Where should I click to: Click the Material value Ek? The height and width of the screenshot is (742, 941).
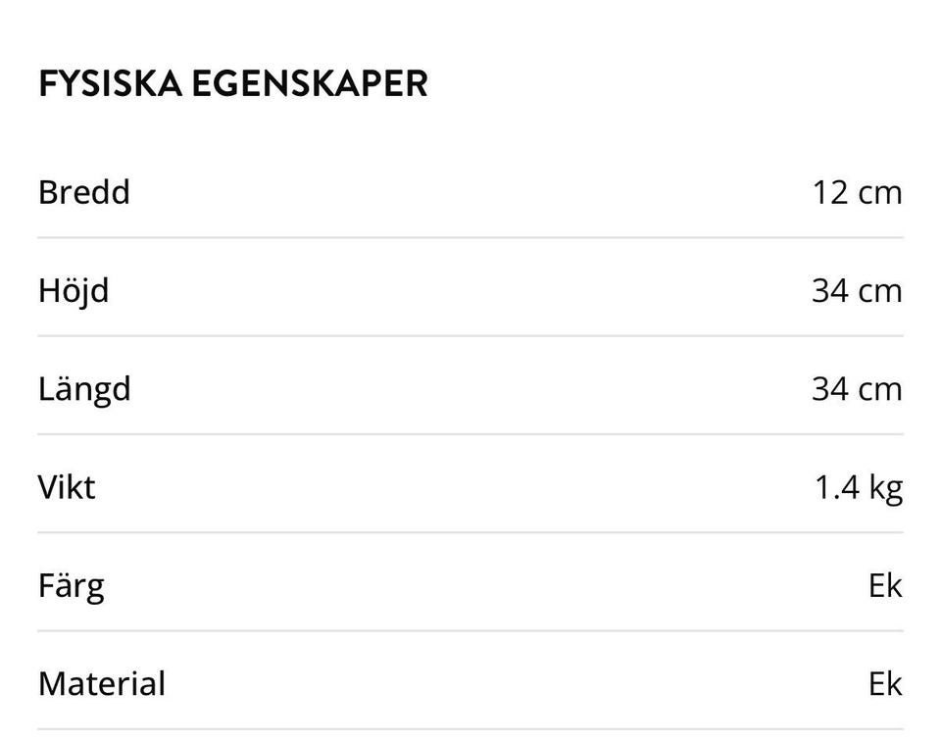(885, 684)
